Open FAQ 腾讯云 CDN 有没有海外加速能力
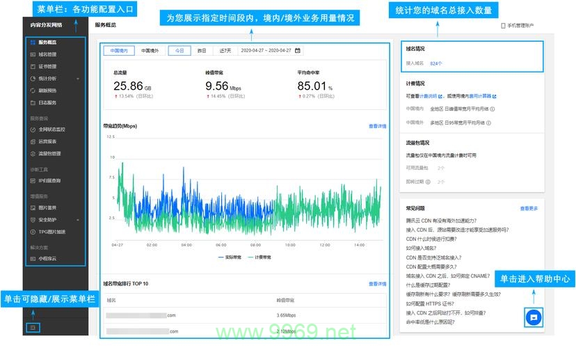The width and height of the screenshot is (576, 348). point(441,221)
